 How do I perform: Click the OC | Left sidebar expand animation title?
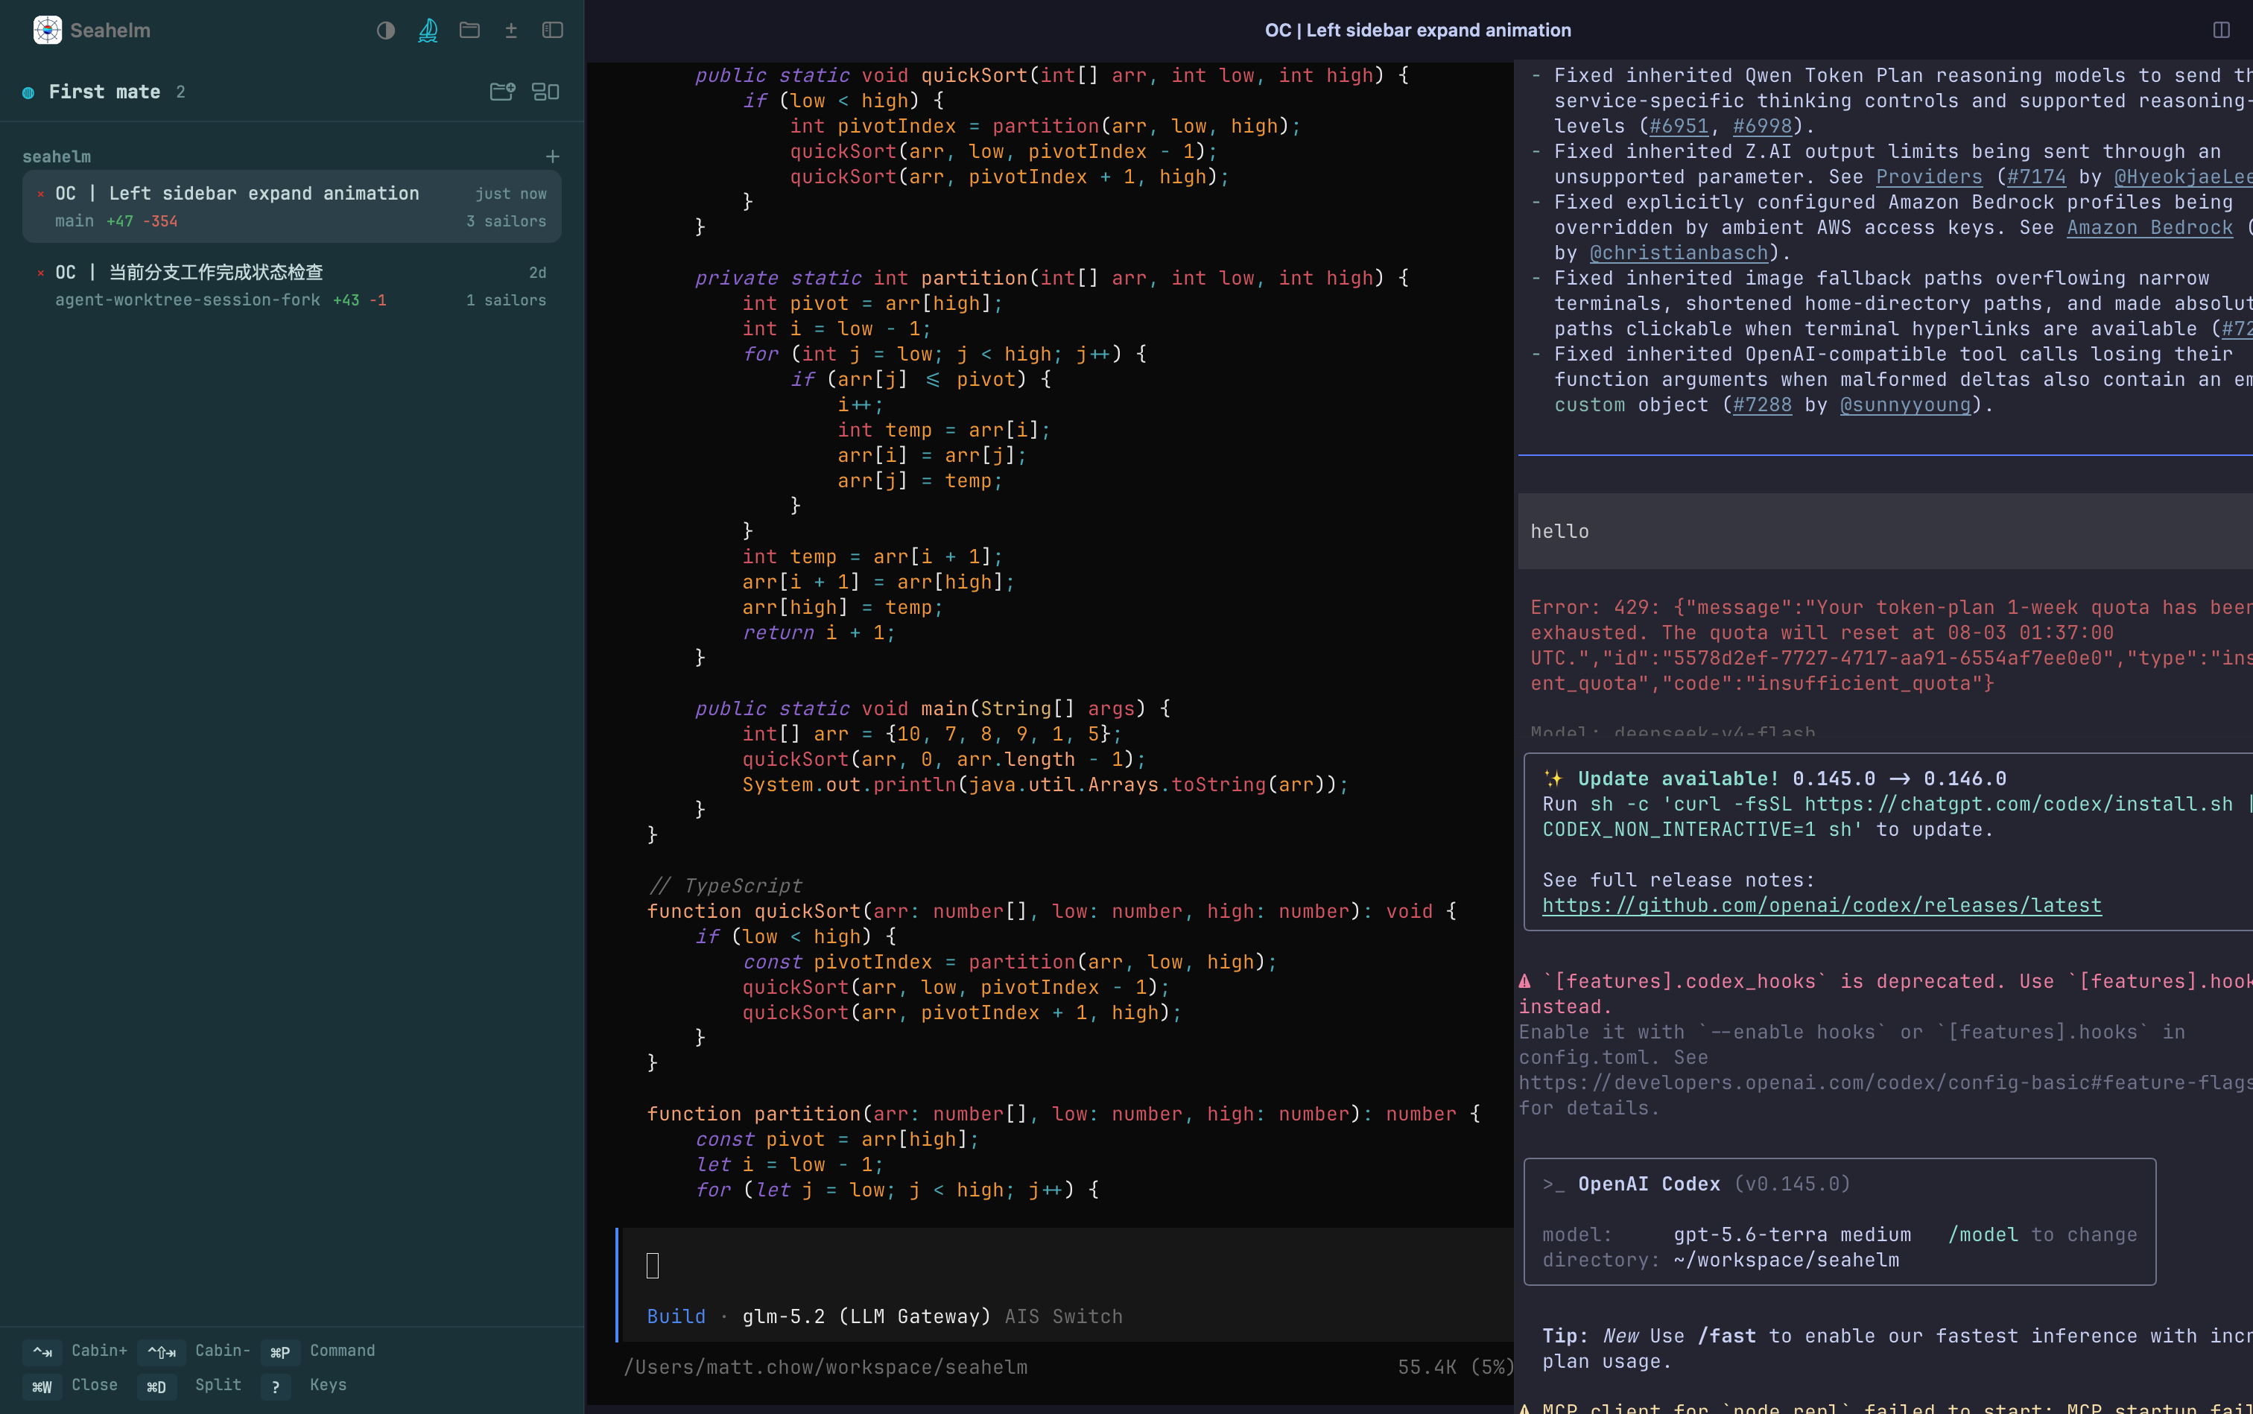1418,30
